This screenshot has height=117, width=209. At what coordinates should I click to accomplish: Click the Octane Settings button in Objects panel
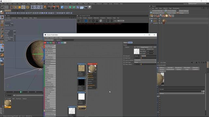pos(183,11)
